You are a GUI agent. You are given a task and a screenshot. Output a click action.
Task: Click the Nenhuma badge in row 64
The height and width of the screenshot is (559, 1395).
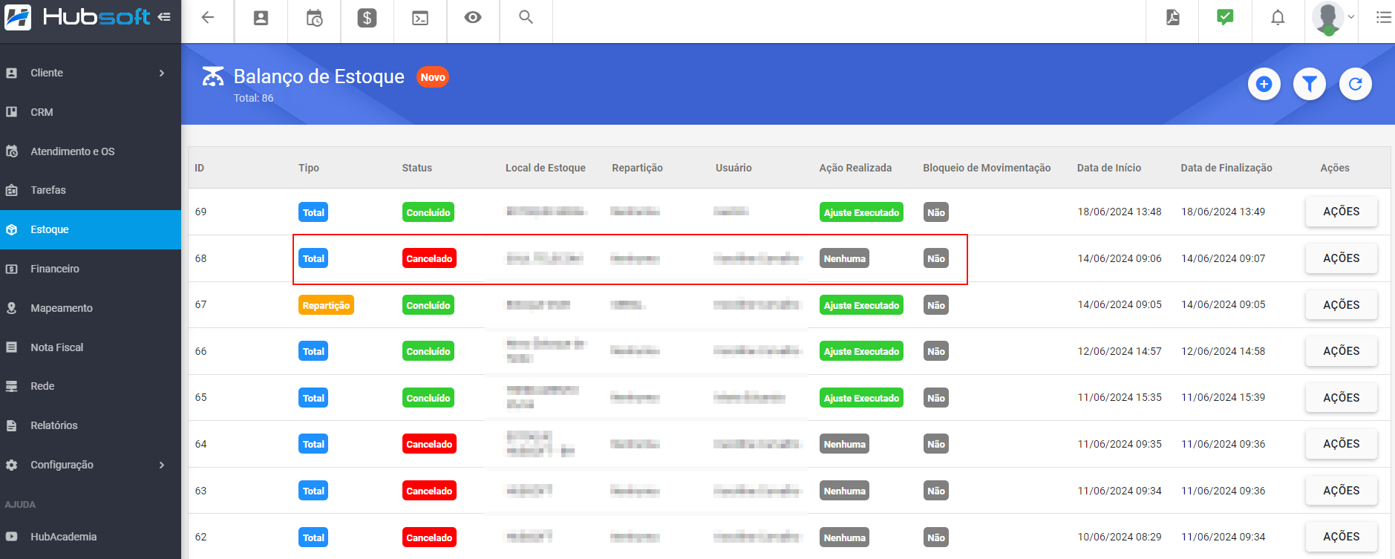click(844, 444)
